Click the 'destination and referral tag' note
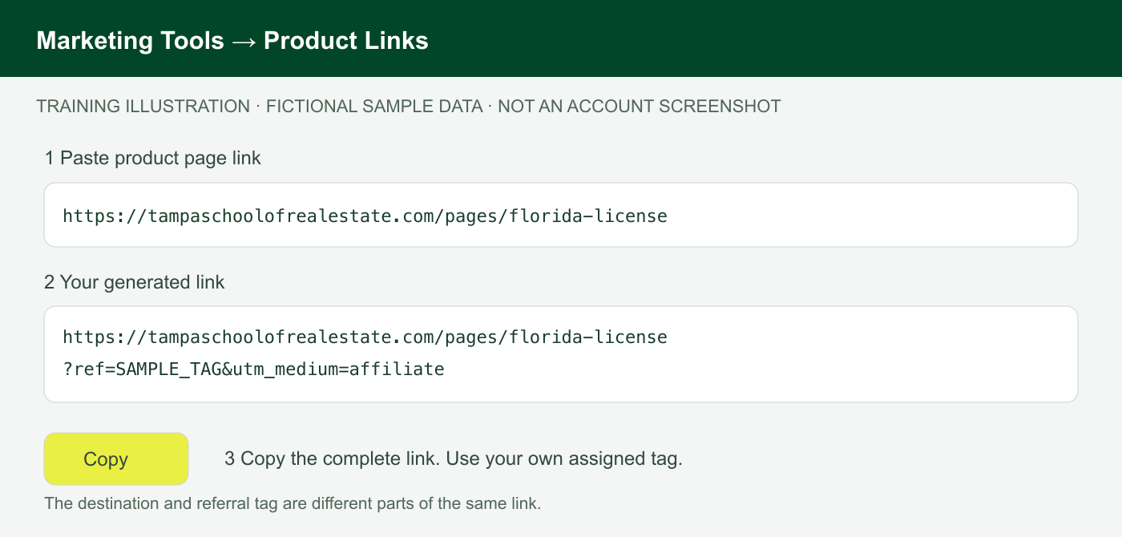The image size is (1122, 537). pos(293,504)
